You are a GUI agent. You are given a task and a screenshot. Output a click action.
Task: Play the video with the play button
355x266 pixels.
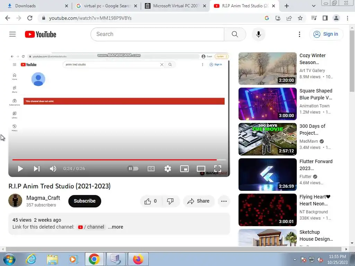[20, 169]
